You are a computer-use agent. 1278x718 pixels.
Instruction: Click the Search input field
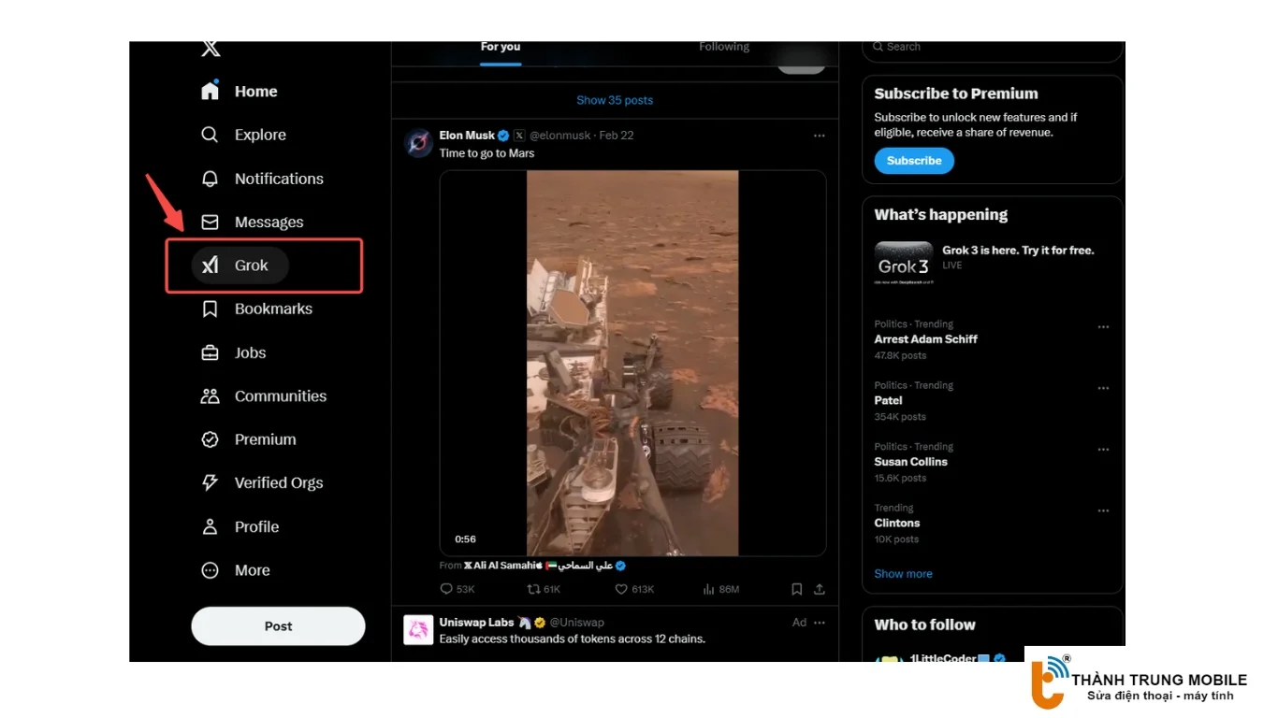tap(992, 47)
